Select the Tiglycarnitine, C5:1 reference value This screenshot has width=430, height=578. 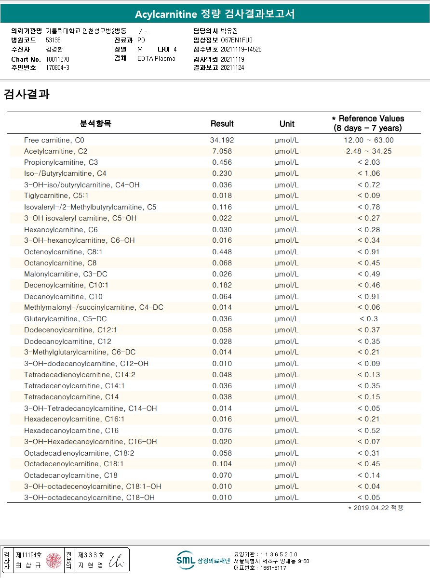[369, 196]
